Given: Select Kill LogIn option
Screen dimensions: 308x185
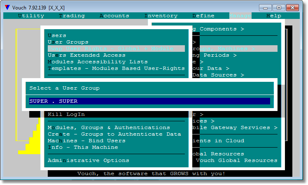Looking at the screenshot, I should tap(66, 114).
